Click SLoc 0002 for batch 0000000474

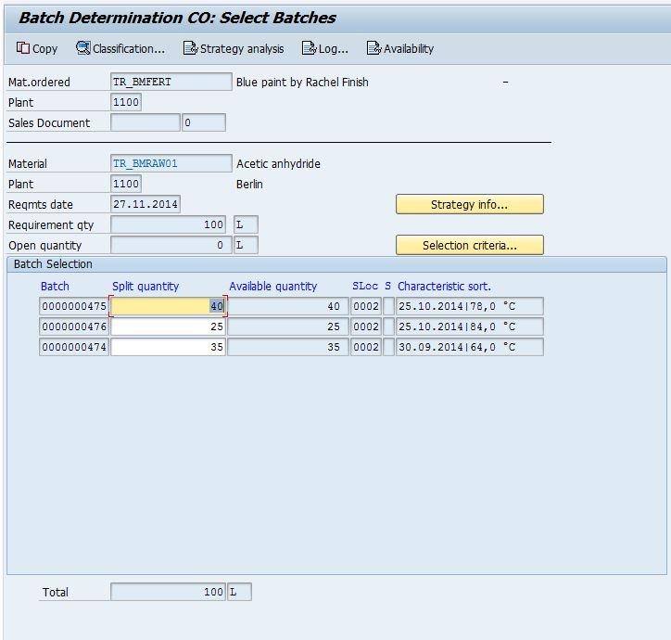[x=366, y=347]
